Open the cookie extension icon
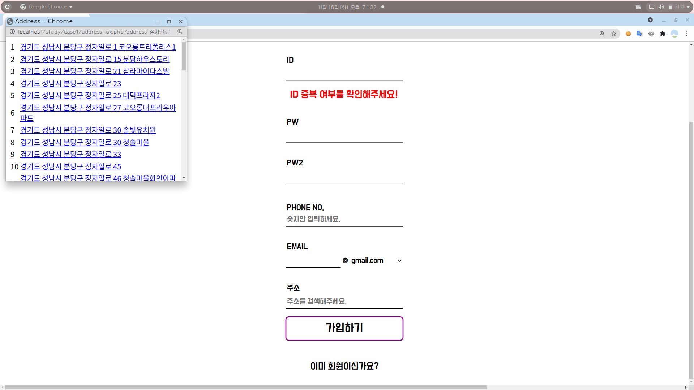This screenshot has height=390, width=694. (x=628, y=34)
